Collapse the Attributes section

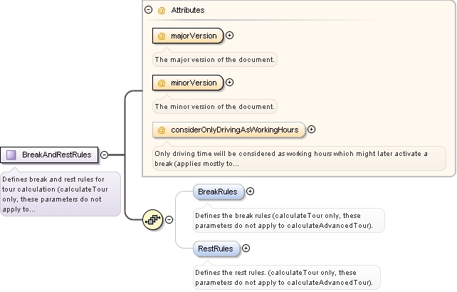click(x=148, y=10)
